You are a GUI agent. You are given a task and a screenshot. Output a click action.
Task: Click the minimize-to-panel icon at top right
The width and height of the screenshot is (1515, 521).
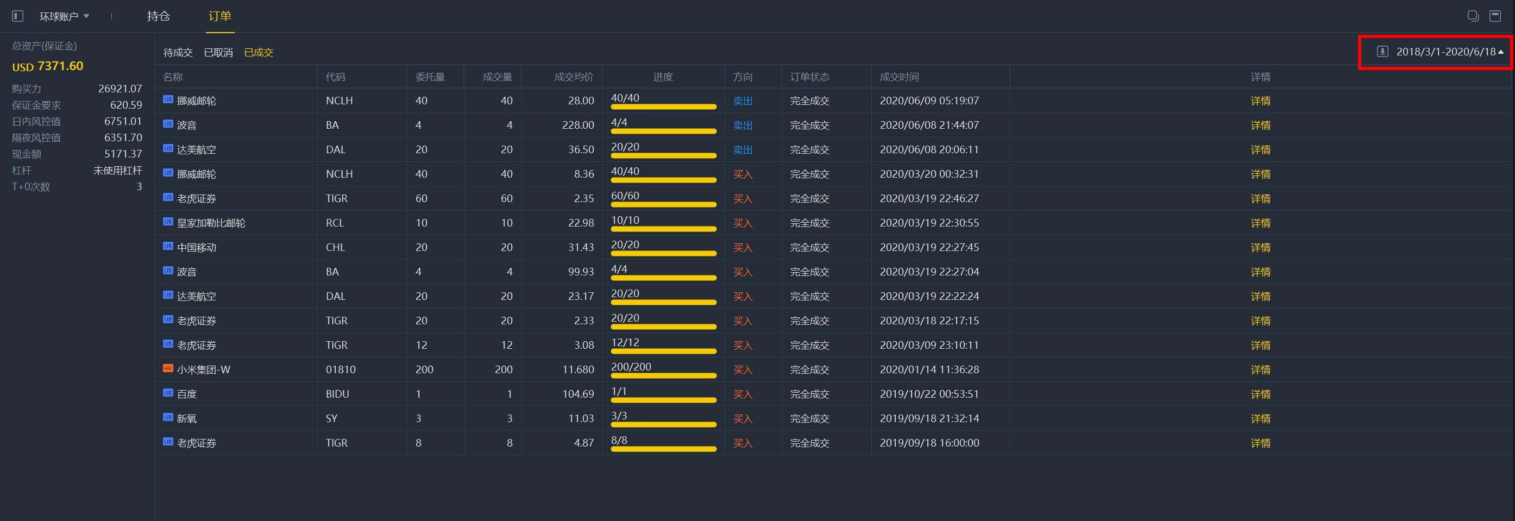pyautogui.click(x=1496, y=16)
